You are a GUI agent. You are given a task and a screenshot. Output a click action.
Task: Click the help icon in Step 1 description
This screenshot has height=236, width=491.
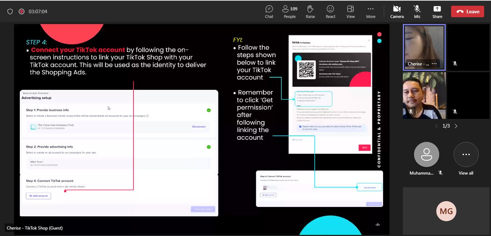pyautogui.click(x=147, y=116)
